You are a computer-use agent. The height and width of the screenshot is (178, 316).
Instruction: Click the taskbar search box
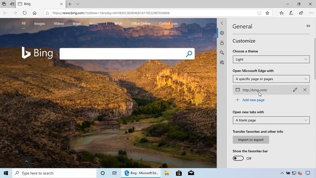[54, 173]
